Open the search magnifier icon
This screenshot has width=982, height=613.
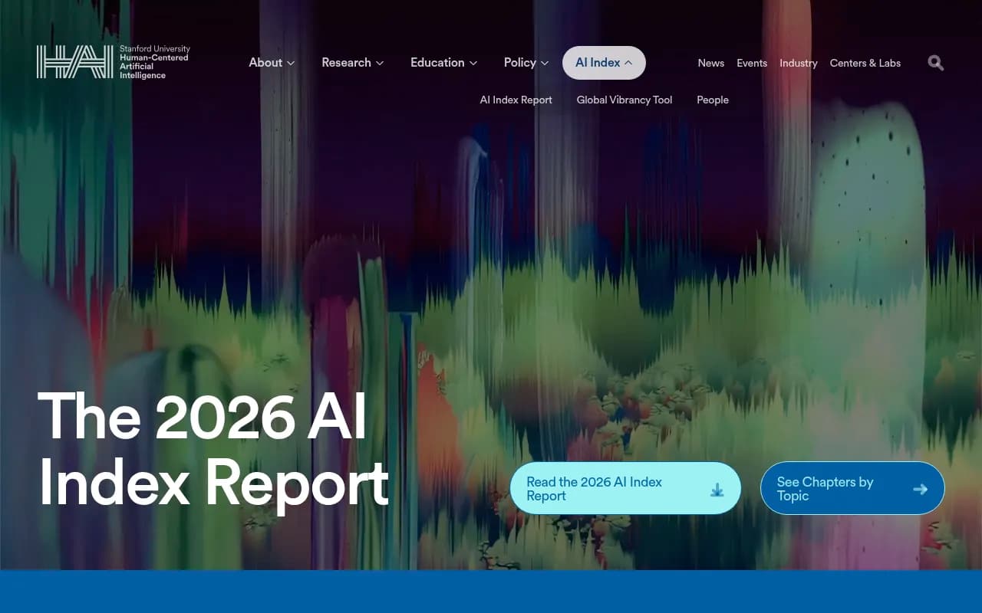coord(936,63)
